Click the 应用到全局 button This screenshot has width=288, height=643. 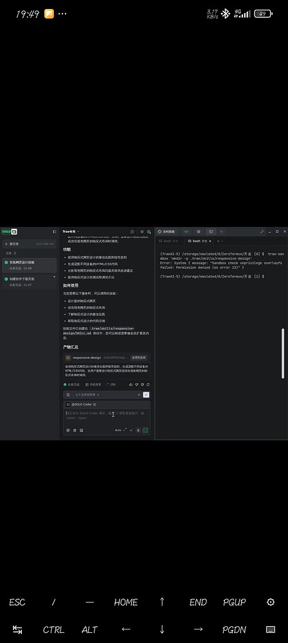click(139, 358)
